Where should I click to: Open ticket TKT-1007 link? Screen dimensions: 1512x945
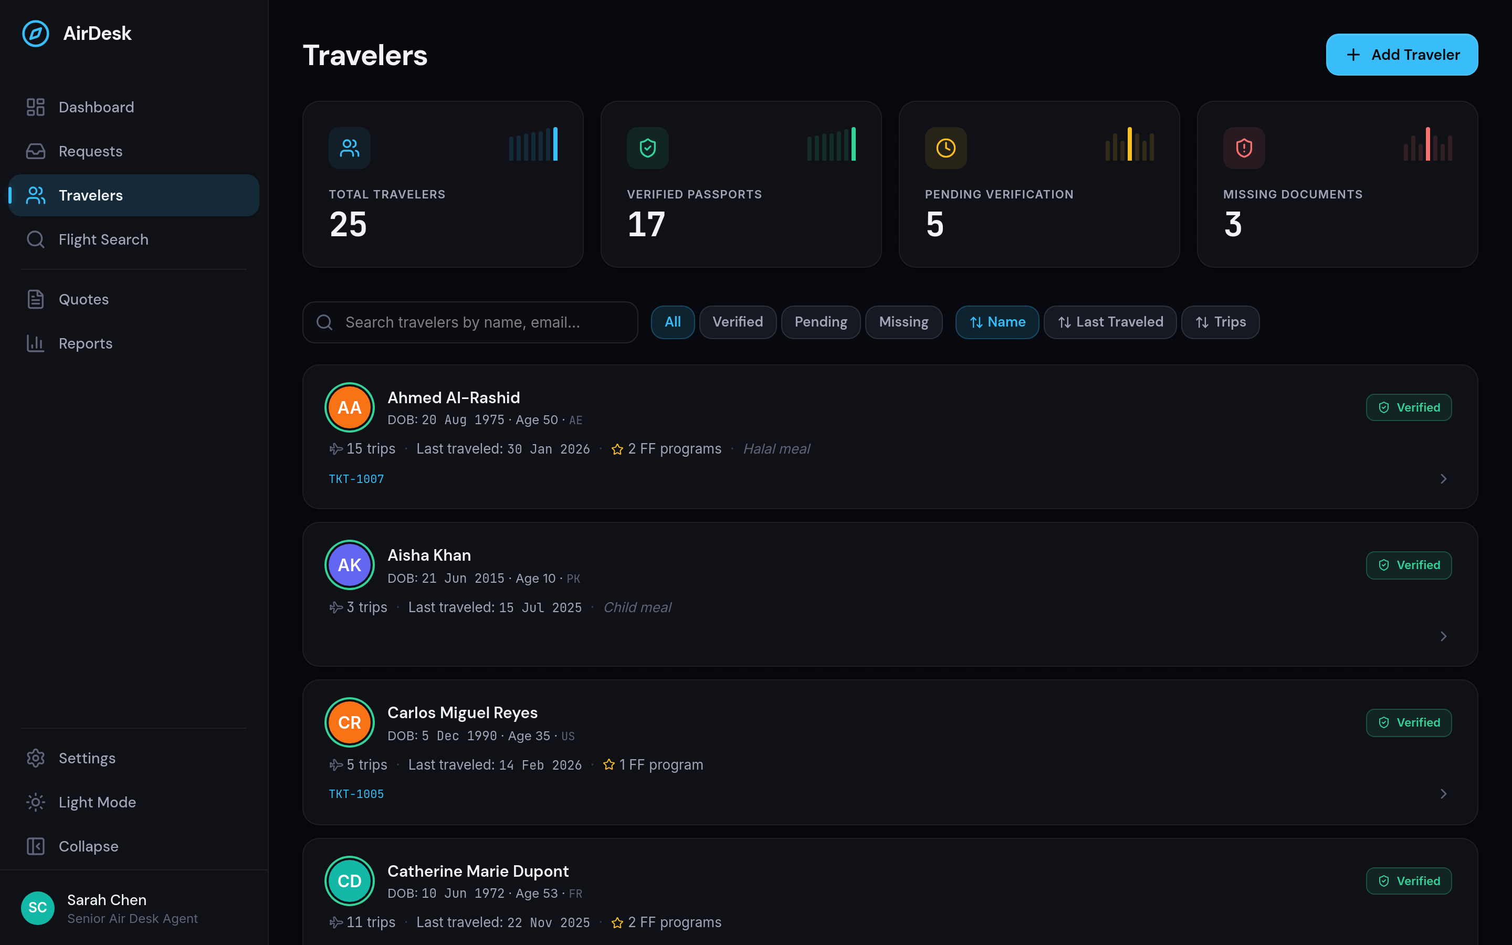356,479
